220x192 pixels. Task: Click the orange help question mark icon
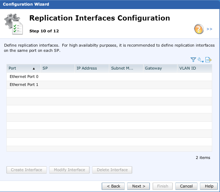[199, 29]
